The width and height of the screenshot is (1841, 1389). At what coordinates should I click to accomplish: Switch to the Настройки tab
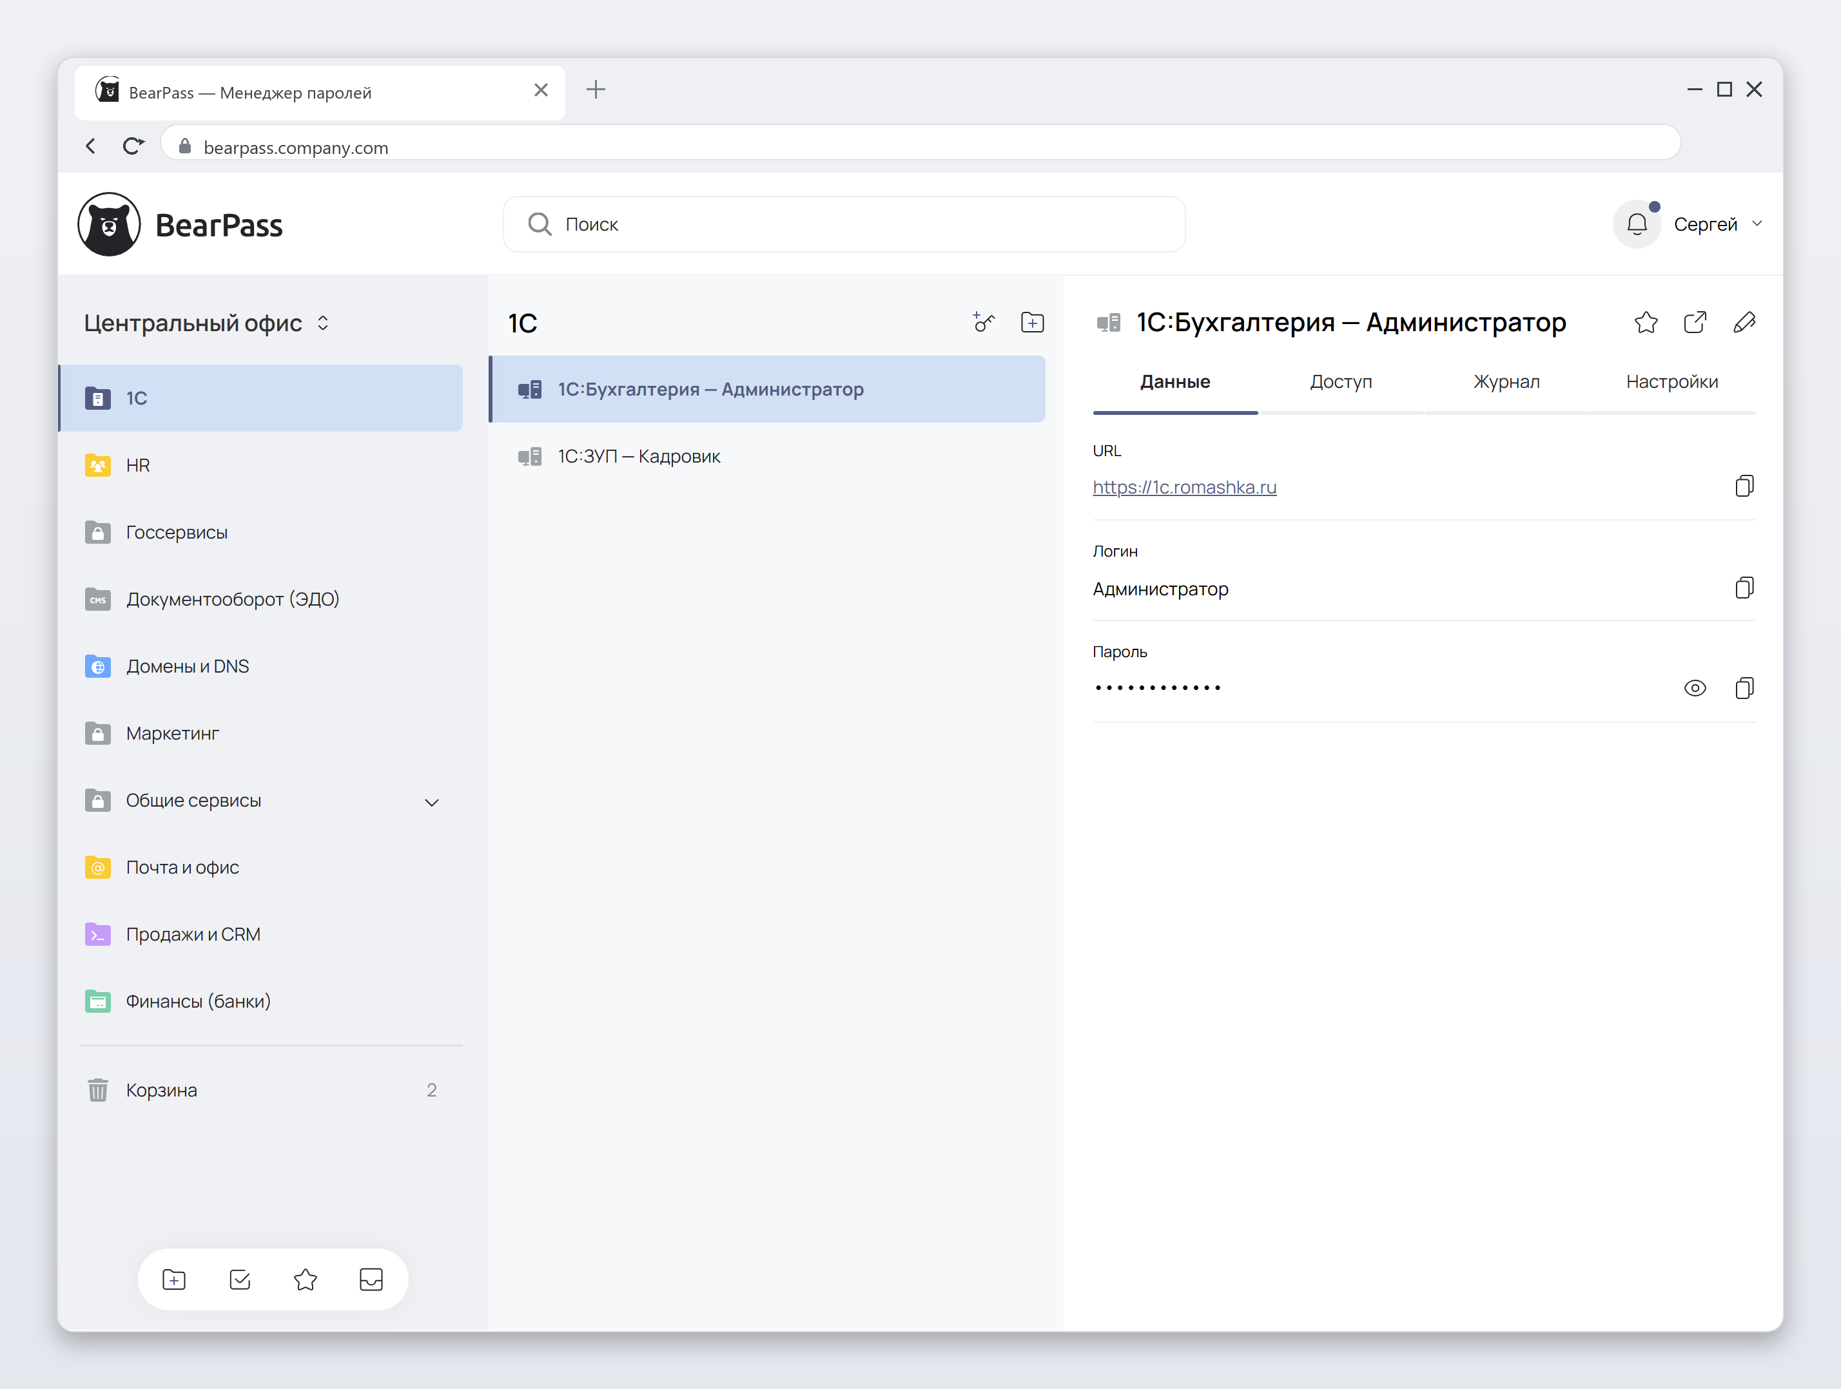[1672, 382]
